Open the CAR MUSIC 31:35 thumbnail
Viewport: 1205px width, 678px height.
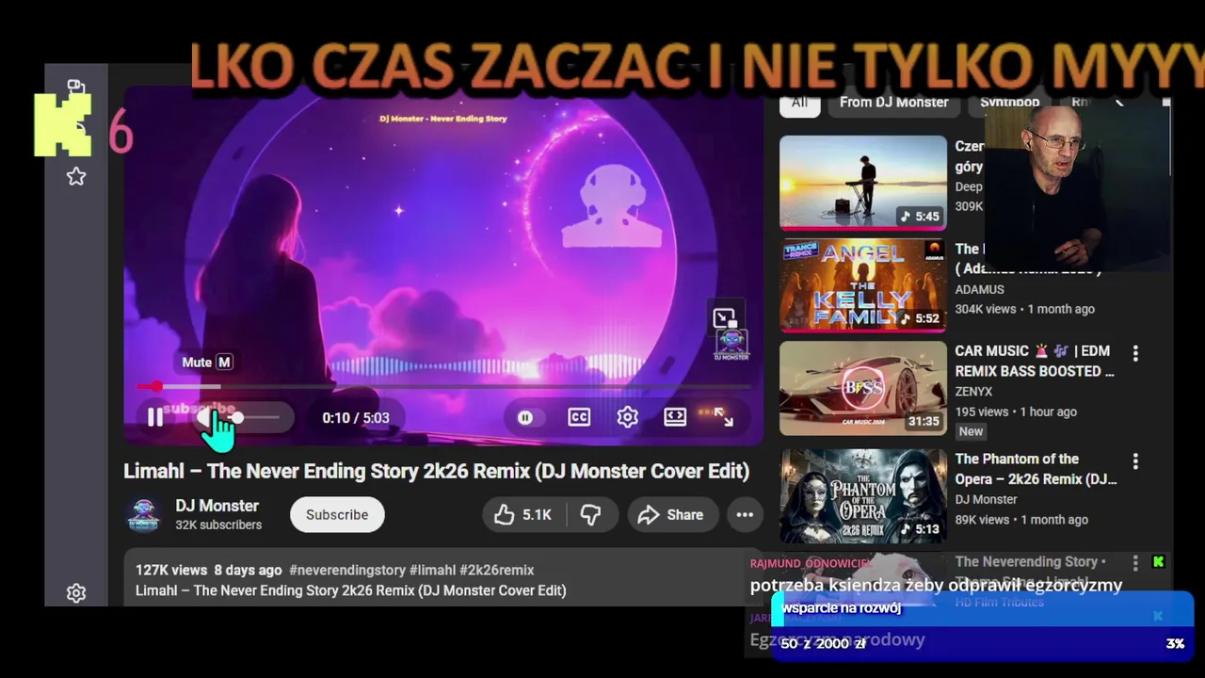point(863,388)
